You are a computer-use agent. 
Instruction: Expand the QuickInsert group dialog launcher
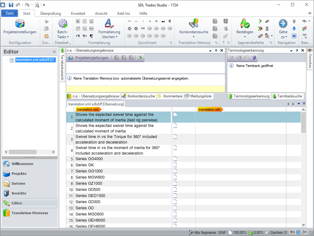click(x=171, y=42)
